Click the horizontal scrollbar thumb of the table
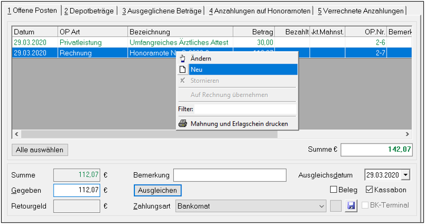 tap(149, 134)
